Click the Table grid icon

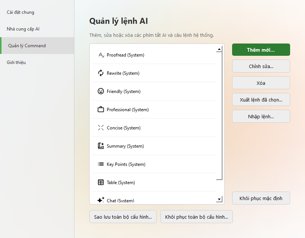click(101, 182)
